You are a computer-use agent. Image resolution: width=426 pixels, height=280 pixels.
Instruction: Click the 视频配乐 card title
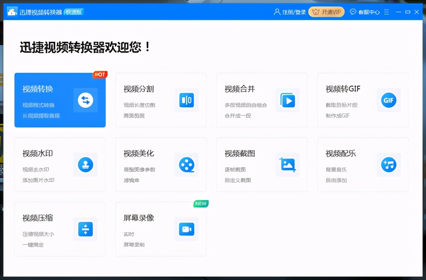click(341, 153)
